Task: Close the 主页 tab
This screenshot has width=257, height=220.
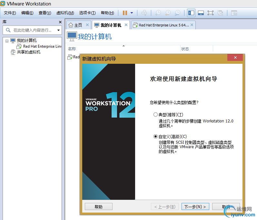Action: tap(87, 25)
